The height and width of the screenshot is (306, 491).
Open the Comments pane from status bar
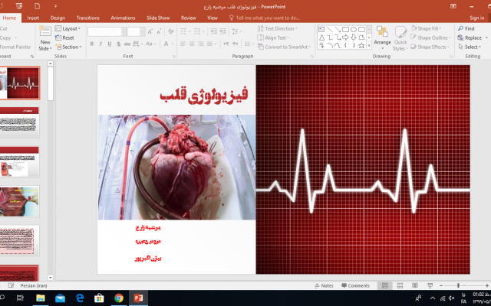click(x=355, y=285)
